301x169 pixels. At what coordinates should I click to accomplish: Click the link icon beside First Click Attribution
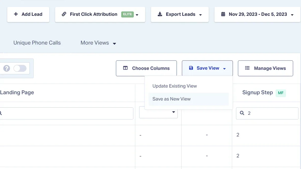pos(64,14)
